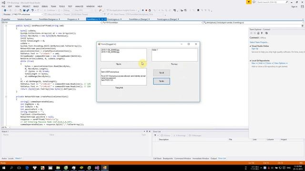Switch to the Locals tab
The image size is (305, 171).
[x=10, y=158]
